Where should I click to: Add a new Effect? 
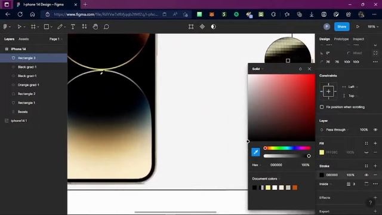[375, 198]
